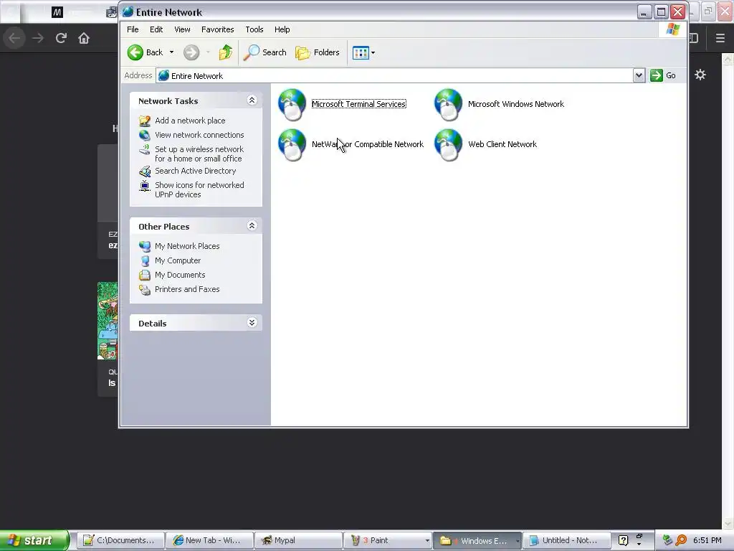734x551 pixels.
Task: Click the Entire Network title bar icon
Action: tap(128, 12)
